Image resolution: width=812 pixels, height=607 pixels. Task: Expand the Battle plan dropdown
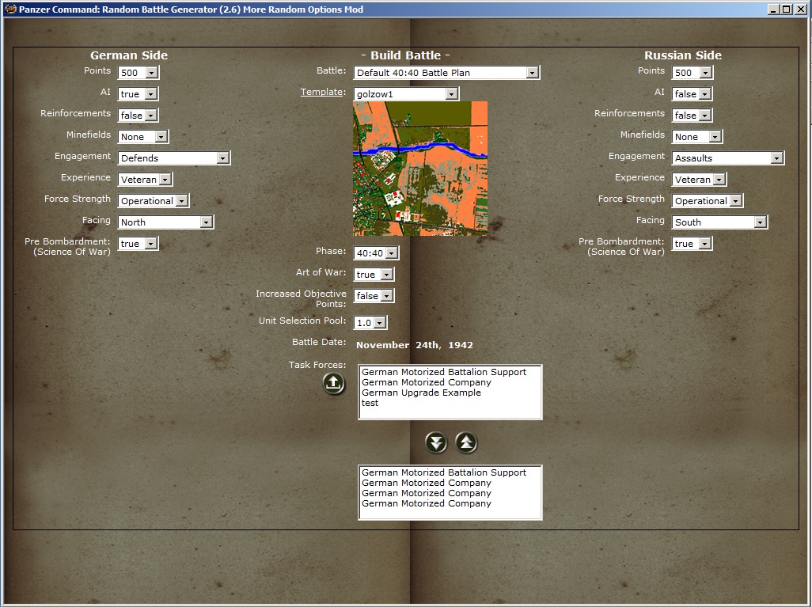point(447,73)
